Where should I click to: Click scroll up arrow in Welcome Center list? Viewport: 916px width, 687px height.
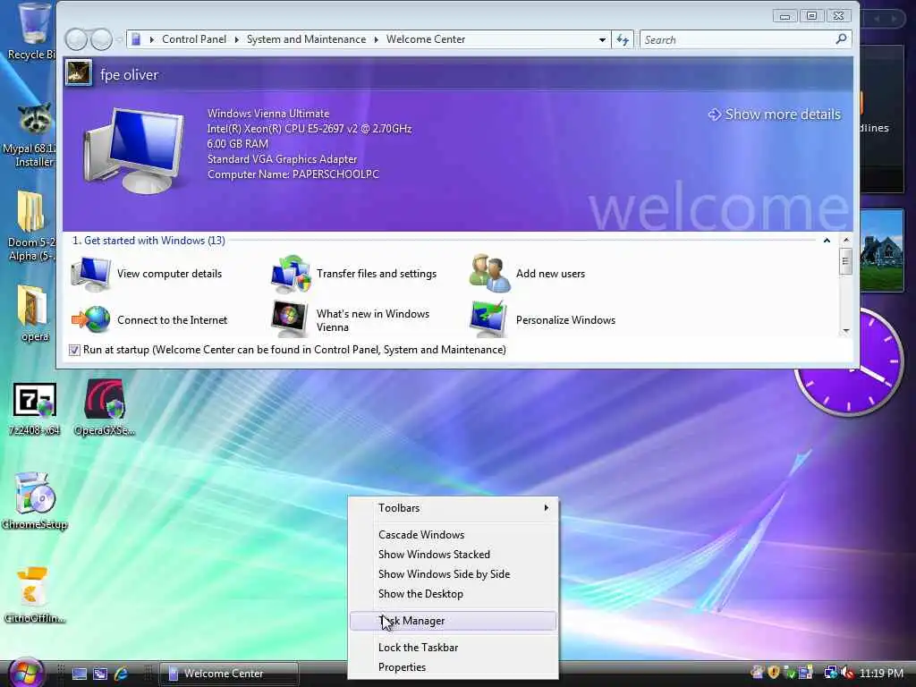point(845,240)
